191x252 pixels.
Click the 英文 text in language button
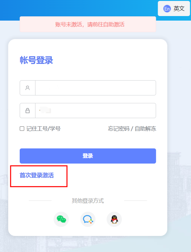179,8
